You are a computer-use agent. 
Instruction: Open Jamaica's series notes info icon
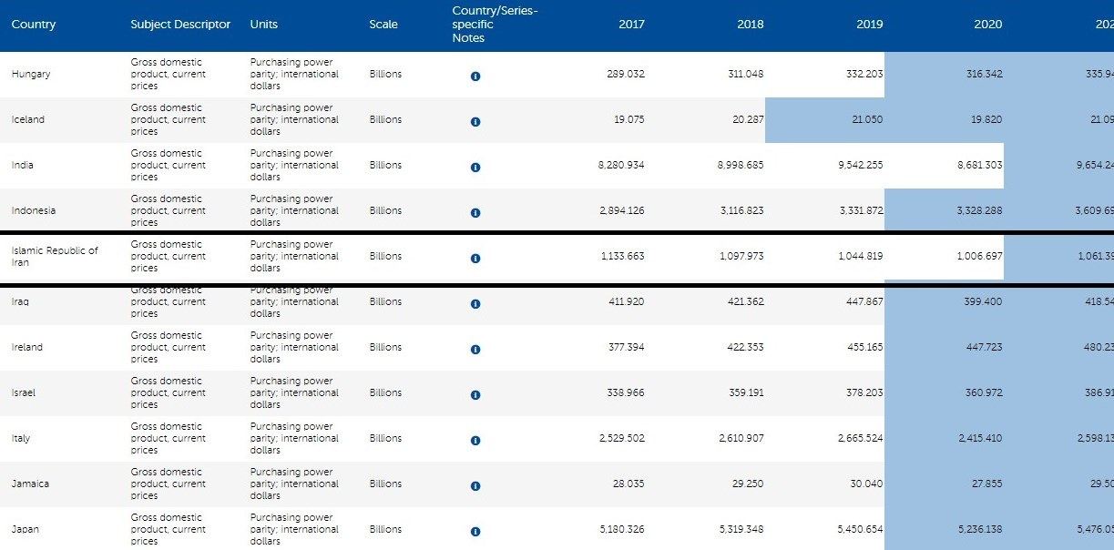click(475, 486)
